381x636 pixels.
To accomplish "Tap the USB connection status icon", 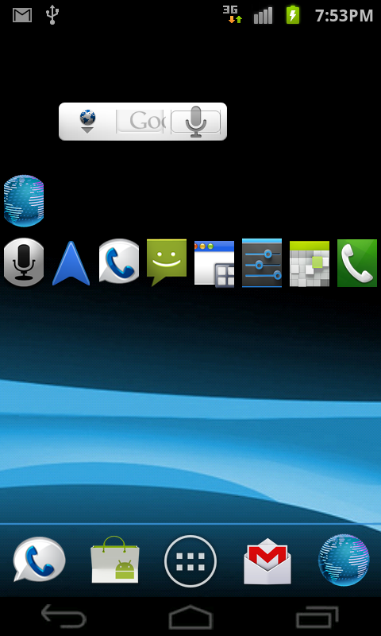I will (52, 15).
